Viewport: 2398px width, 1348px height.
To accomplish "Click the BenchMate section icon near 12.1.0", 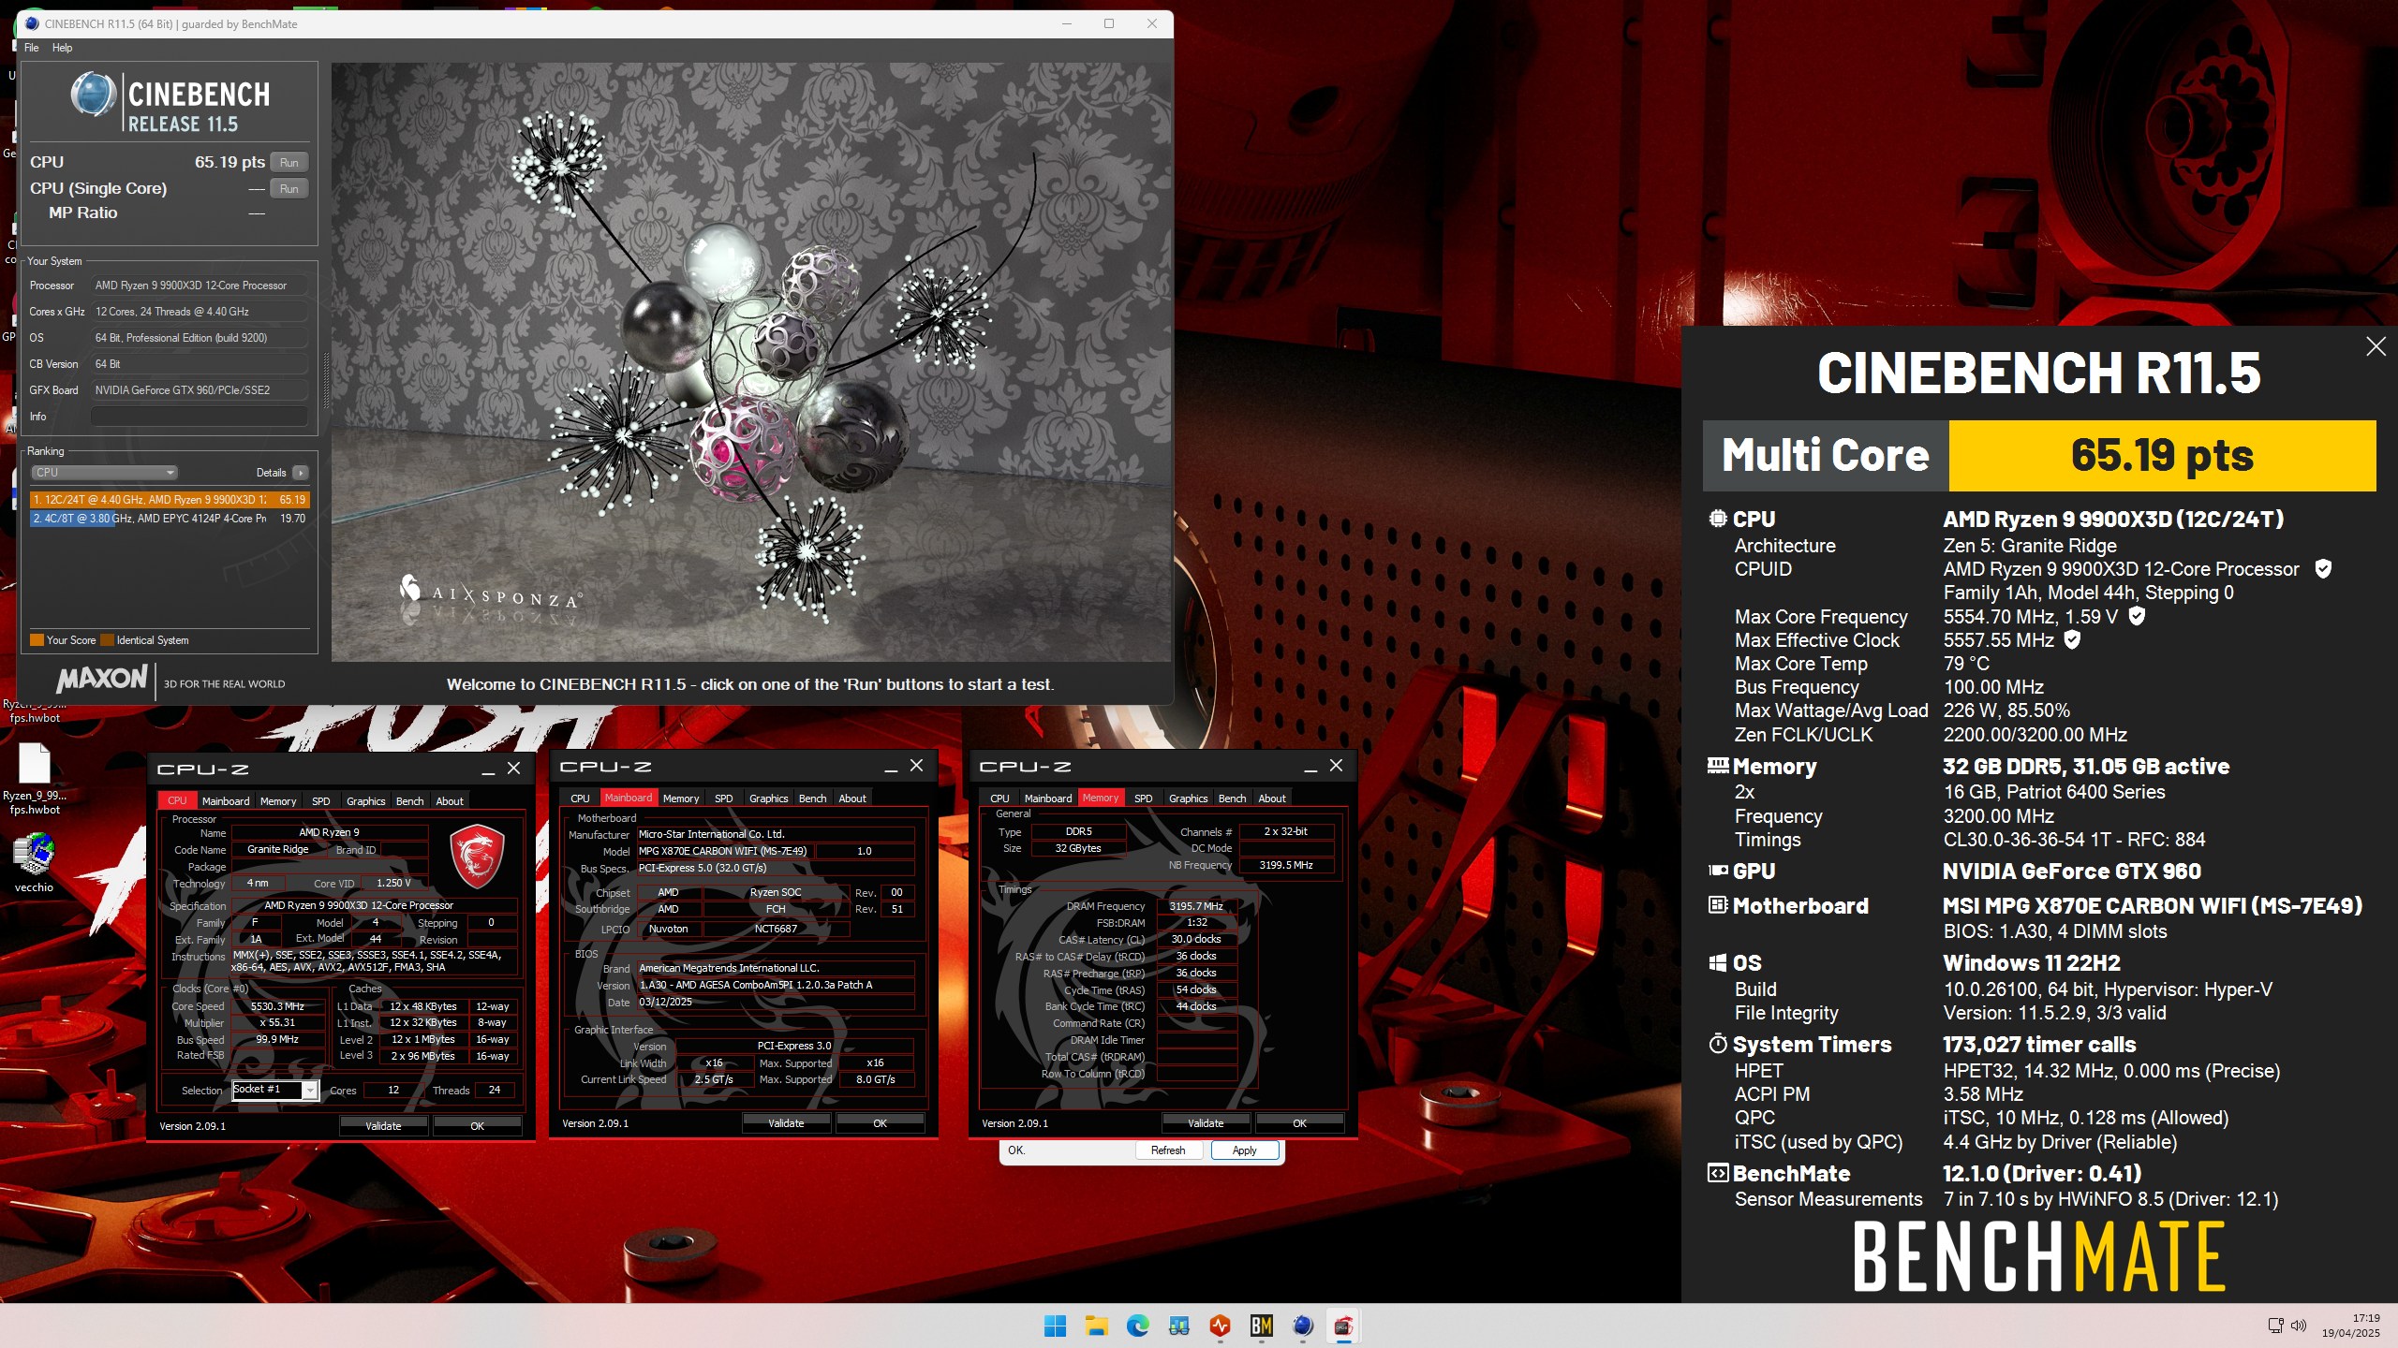I will pos(1718,1173).
